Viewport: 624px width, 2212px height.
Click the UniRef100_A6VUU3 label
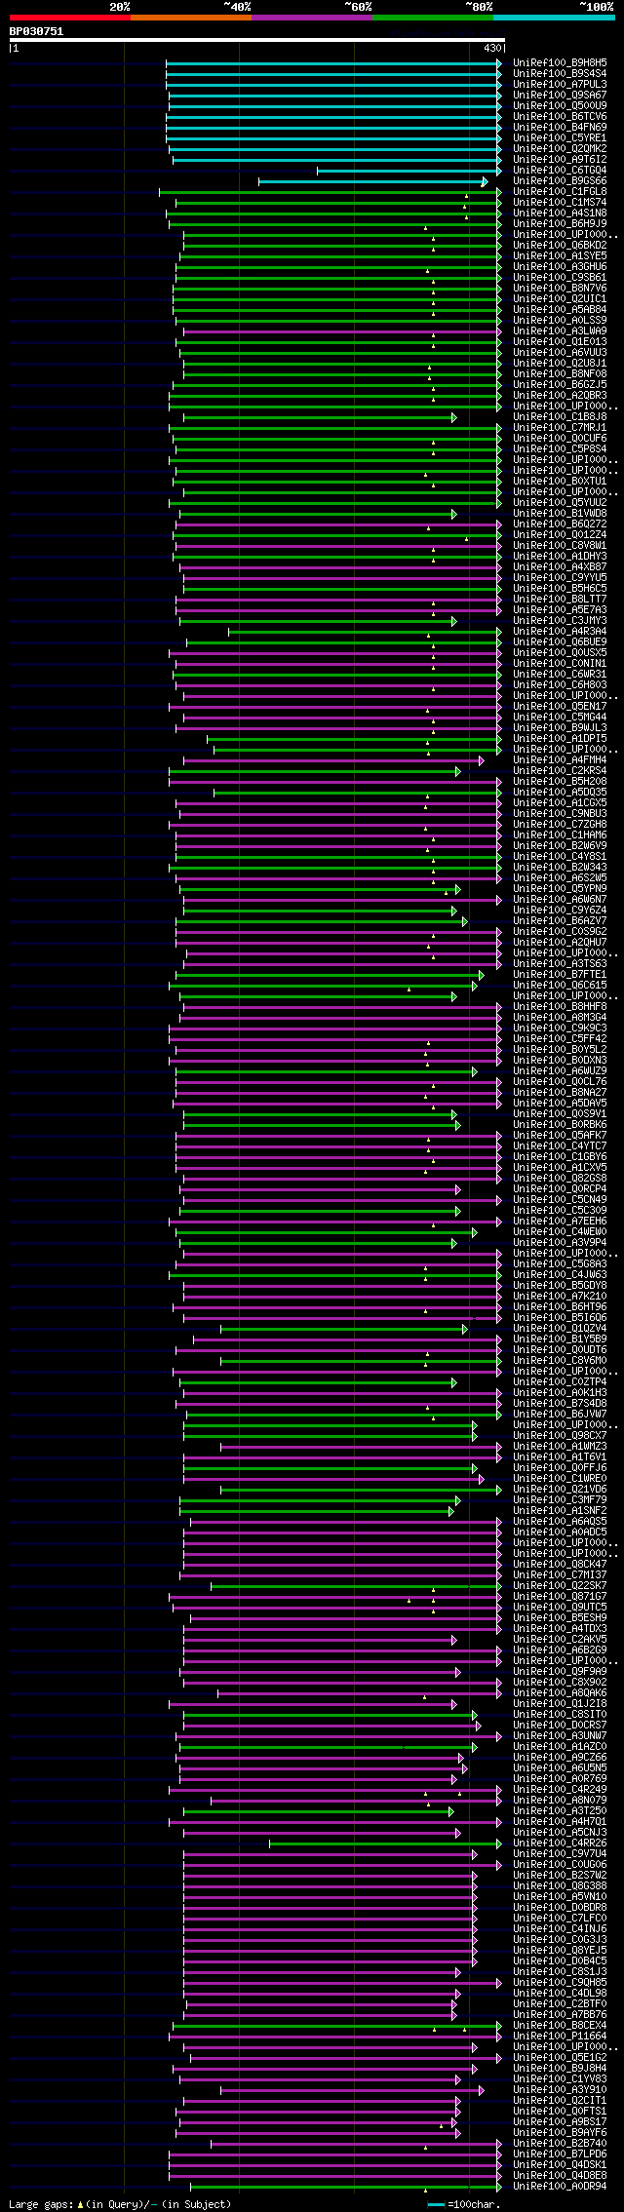(x=560, y=352)
